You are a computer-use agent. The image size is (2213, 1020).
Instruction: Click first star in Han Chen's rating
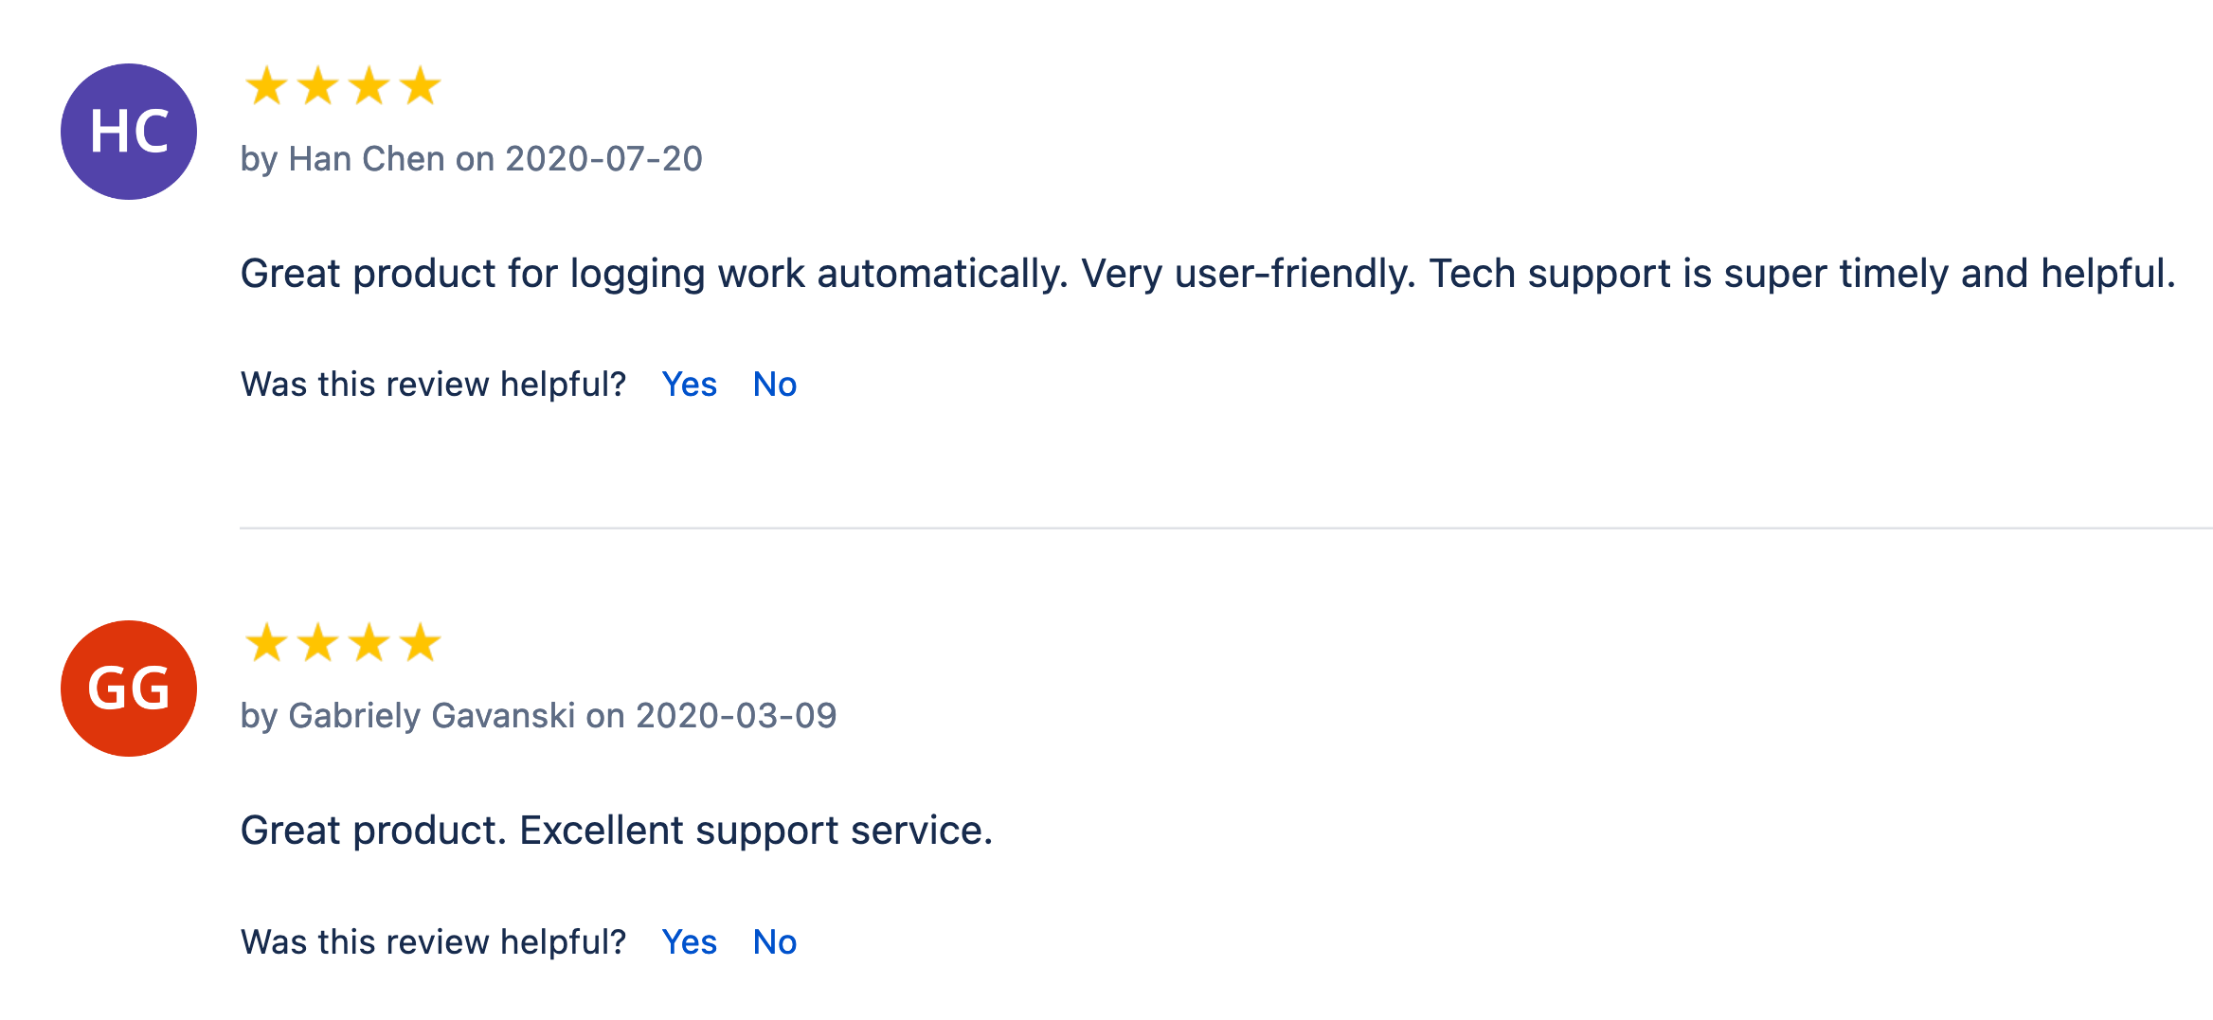pos(266,86)
